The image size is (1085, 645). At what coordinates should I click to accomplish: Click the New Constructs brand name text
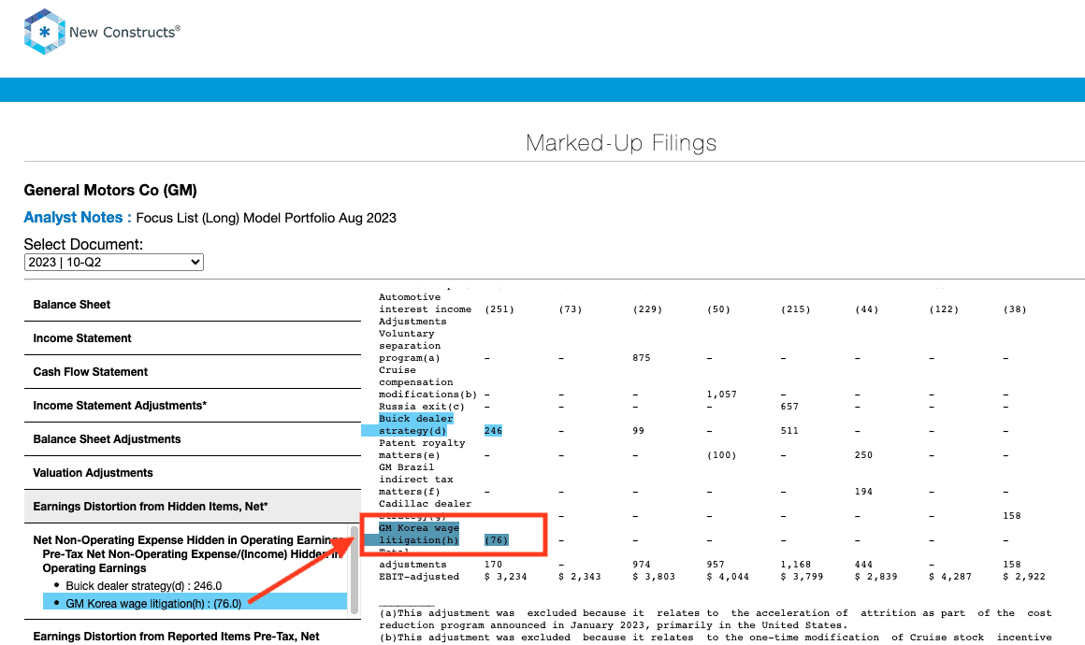point(124,32)
